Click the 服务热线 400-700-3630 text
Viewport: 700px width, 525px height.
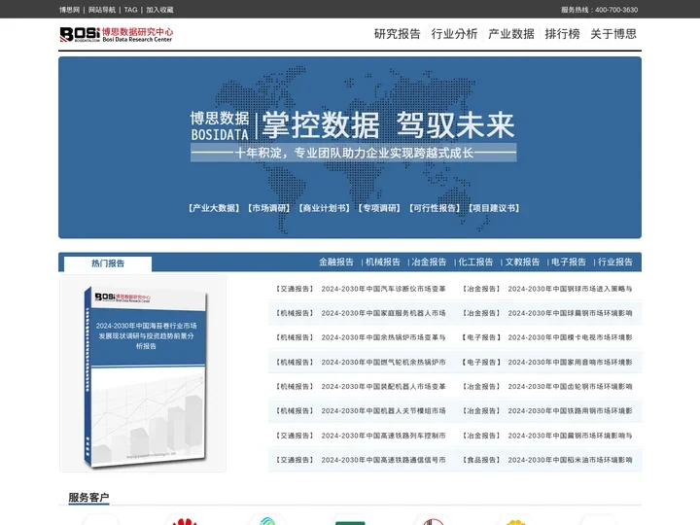[599, 10]
